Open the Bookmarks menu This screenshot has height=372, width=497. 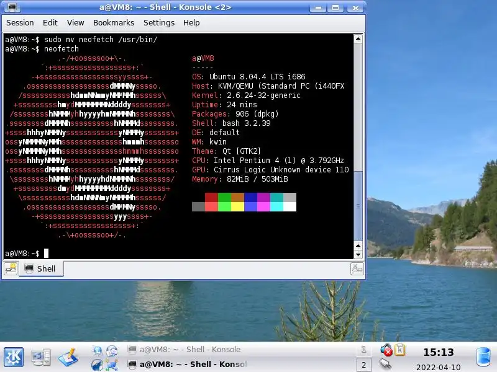[114, 23]
